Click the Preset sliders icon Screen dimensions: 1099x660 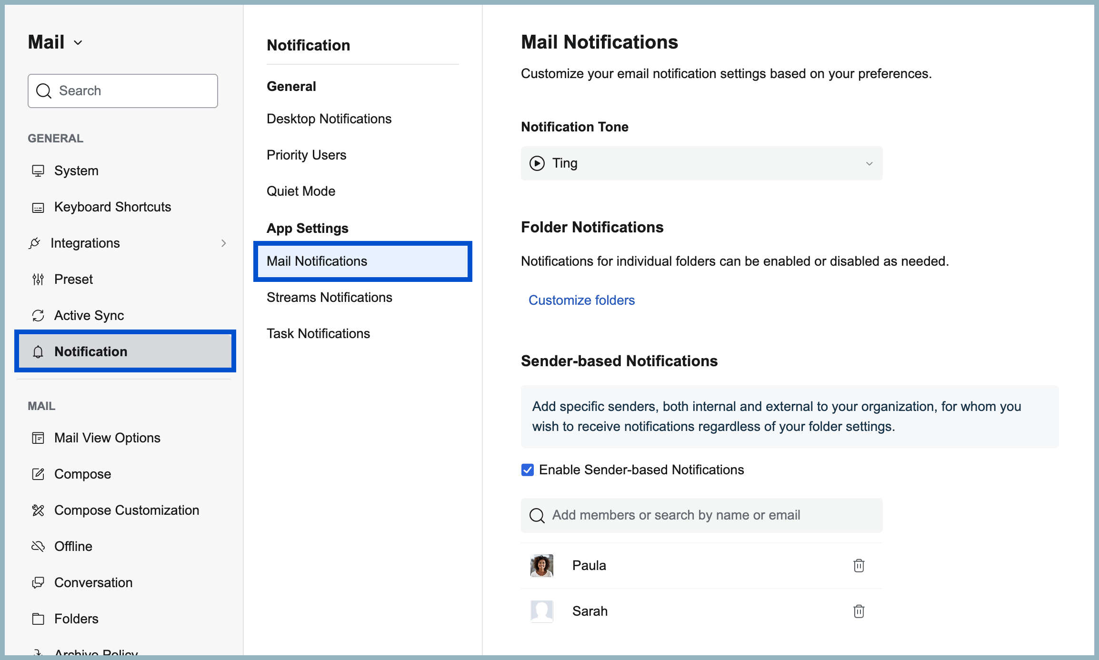click(x=38, y=279)
